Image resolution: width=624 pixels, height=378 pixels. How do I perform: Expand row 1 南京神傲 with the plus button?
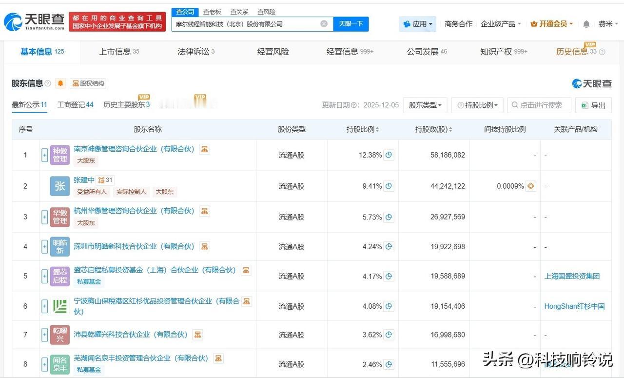click(44, 155)
